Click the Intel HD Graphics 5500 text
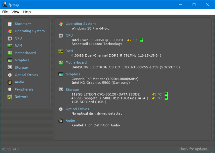The image size is (215, 153). pyautogui.click(x=101, y=83)
